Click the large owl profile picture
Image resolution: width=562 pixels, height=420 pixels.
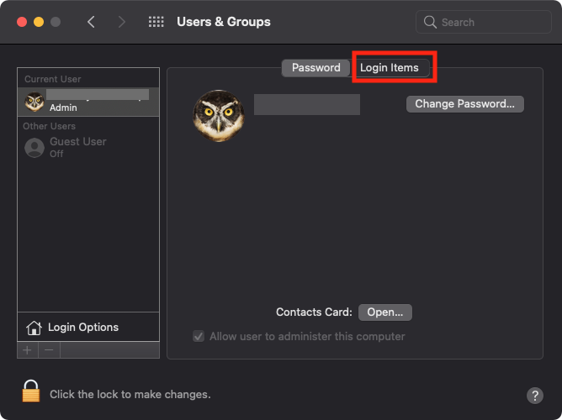218,116
